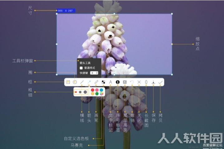Click the top edge middle selection handle
224x149 pixels.
114,14
